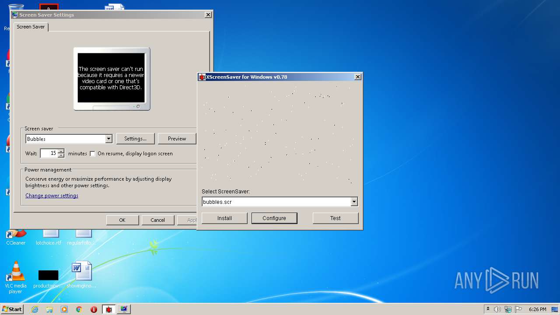Switch to XScreenSaver taskbar button
560x315 pixels.
(x=109, y=309)
